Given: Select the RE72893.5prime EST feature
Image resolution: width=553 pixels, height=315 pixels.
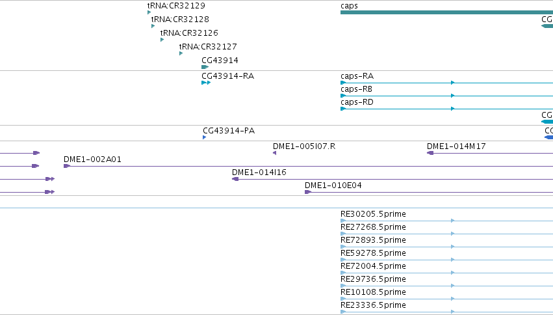Looking at the screenshot, I should (446, 247).
